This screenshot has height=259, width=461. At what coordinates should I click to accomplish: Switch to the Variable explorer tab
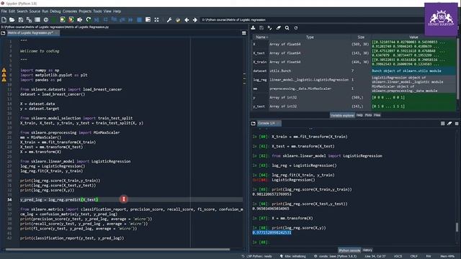click(342, 115)
